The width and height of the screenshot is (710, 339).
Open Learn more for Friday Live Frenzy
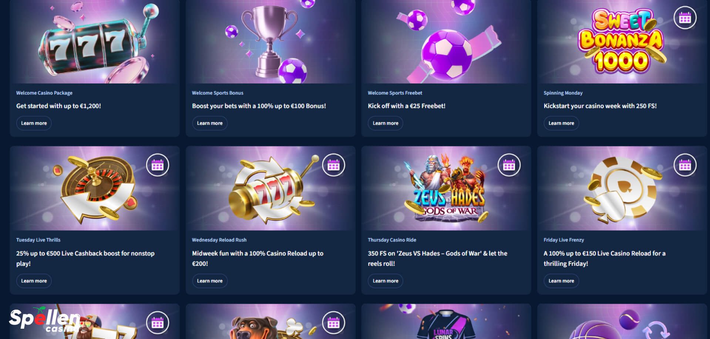point(561,281)
